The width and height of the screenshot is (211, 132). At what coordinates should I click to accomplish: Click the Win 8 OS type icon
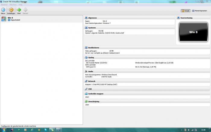(4, 19)
